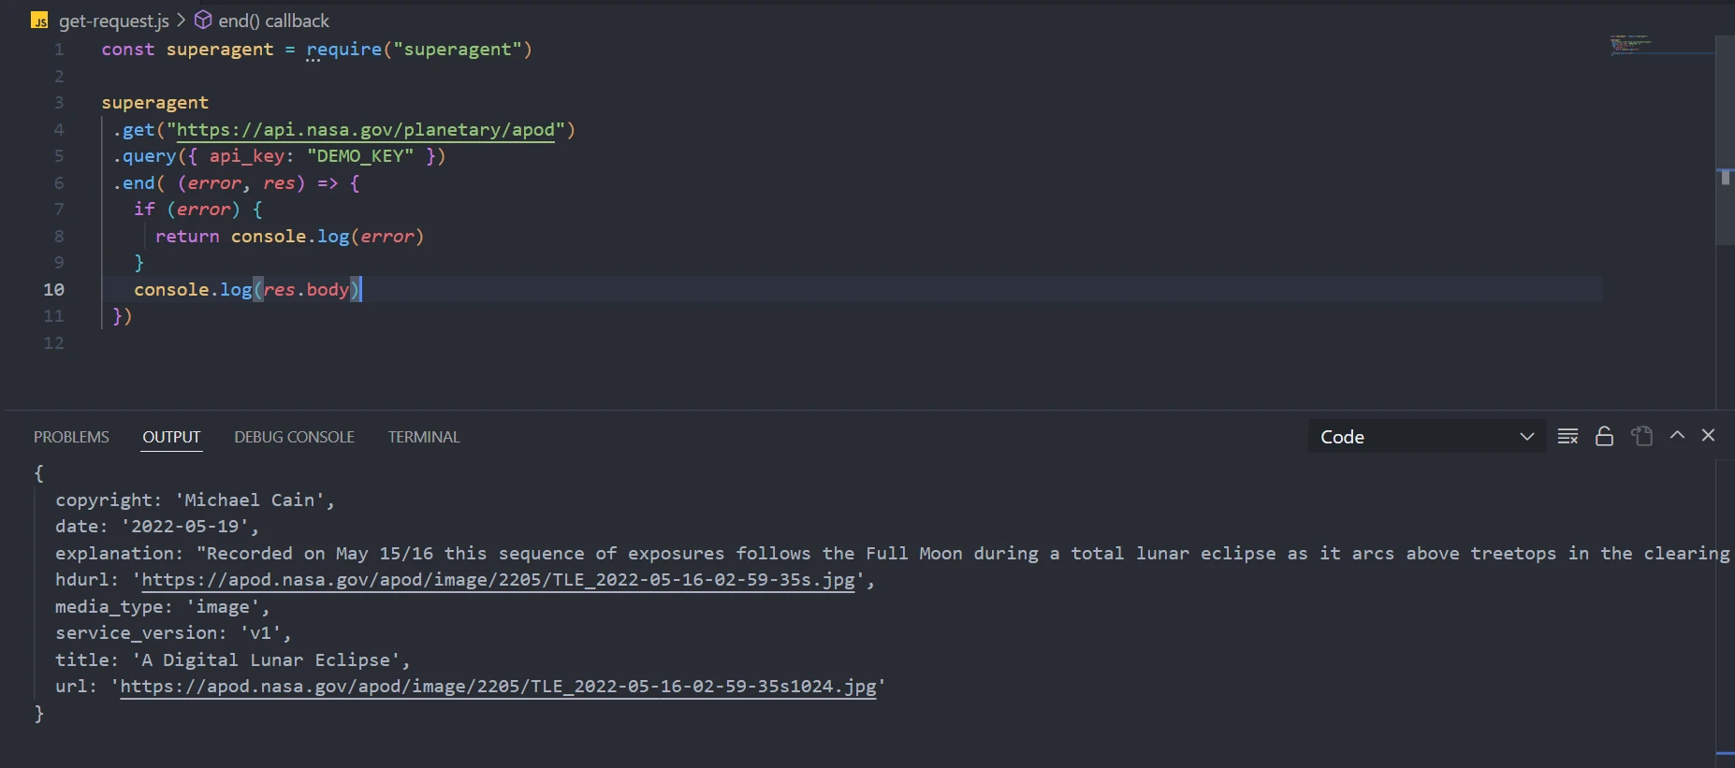Click the end() callback symbol cube icon
The image size is (1735, 768).
[203, 21]
